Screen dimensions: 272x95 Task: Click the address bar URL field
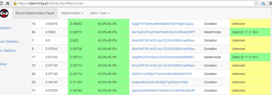tap(135, 3)
